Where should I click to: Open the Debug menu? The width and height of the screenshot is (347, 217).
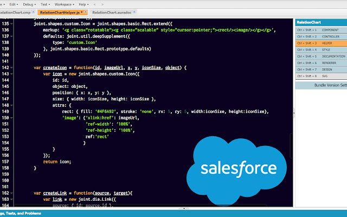point(29,4)
